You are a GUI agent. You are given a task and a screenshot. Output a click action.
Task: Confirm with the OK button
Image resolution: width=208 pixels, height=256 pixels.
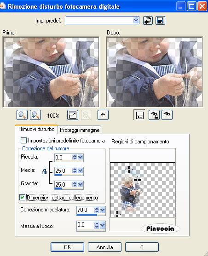click(67, 247)
